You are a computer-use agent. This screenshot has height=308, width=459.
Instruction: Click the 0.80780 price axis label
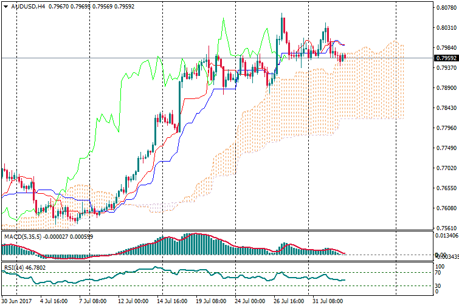pos(446,8)
